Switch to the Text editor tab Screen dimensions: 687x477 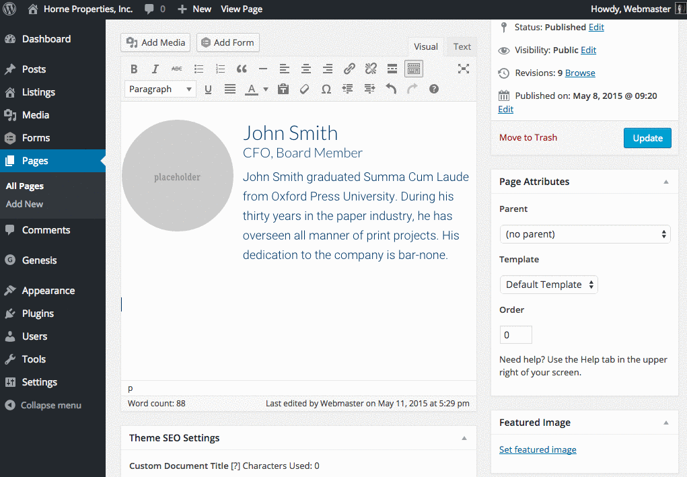click(462, 47)
